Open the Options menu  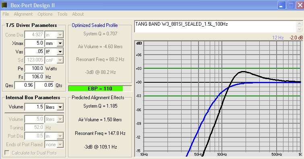tap(45, 14)
